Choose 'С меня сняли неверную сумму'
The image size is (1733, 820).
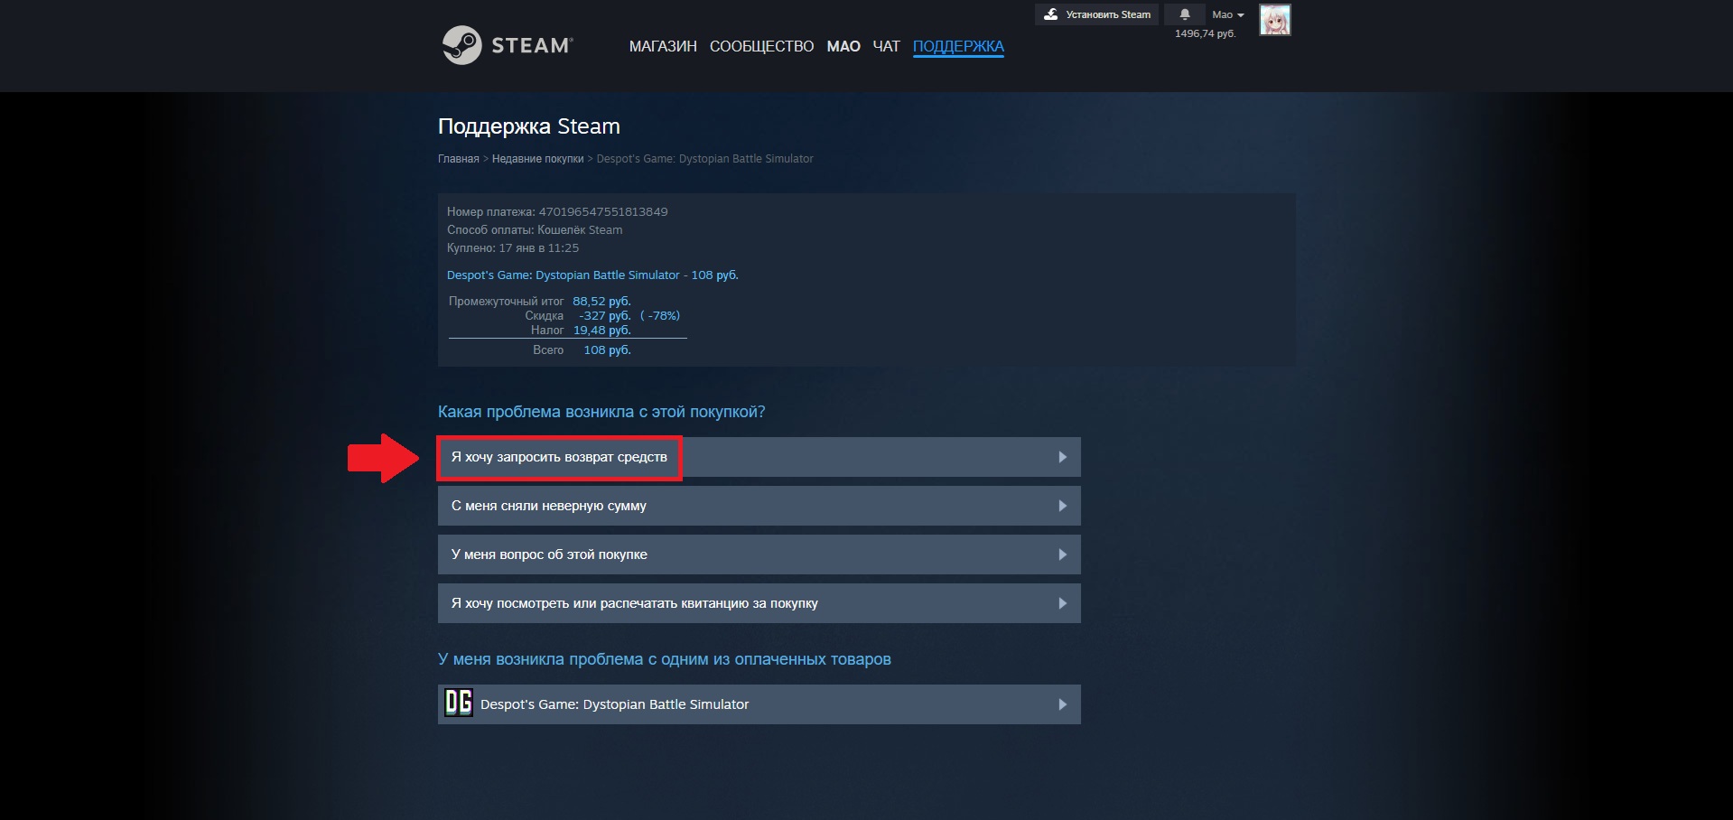(x=759, y=506)
